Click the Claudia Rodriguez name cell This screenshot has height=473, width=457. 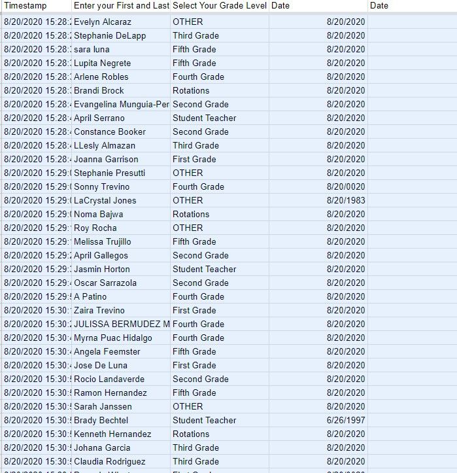click(121, 461)
